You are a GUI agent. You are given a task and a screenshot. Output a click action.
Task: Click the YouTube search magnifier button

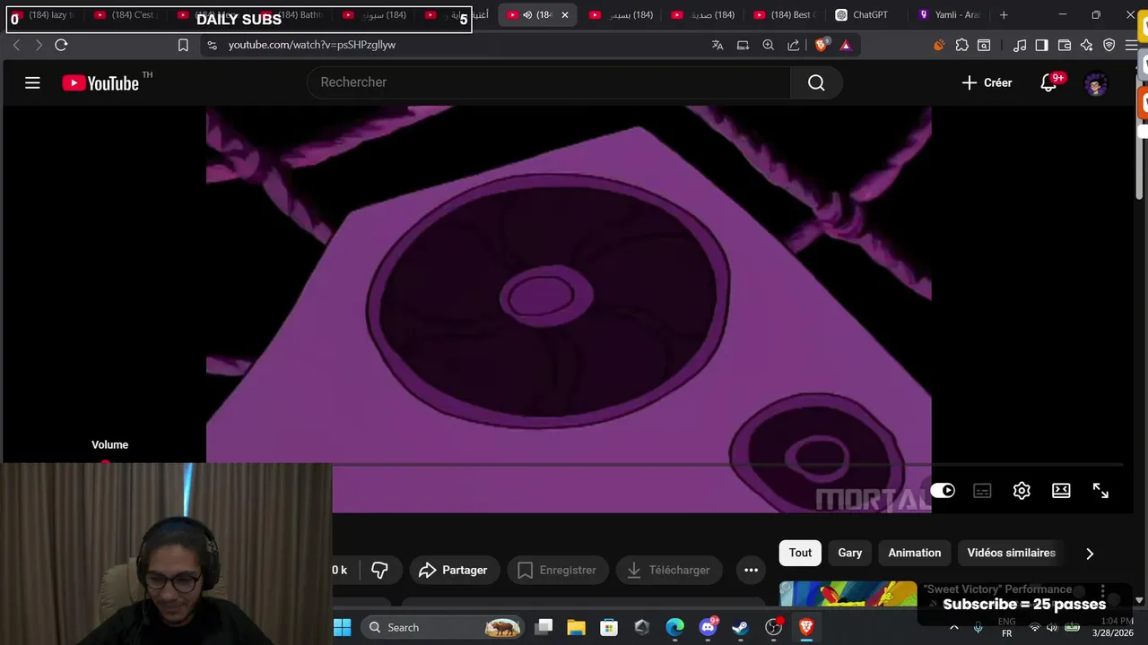pyautogui.click(x=816, y=82)
